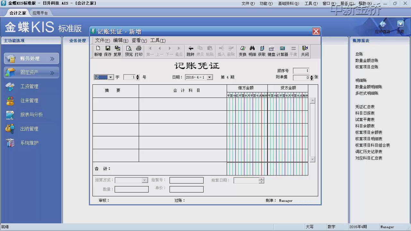Image resolution: width=411 pixels, height=231 pixels.
Task: Open the 凭证汇总表 report
Action: point(365,107)
